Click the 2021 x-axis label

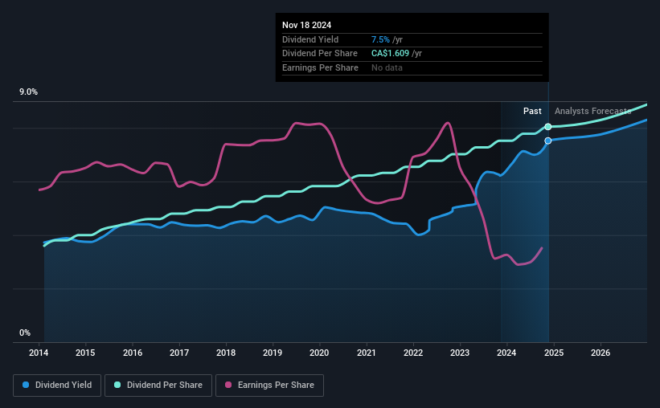367,353
